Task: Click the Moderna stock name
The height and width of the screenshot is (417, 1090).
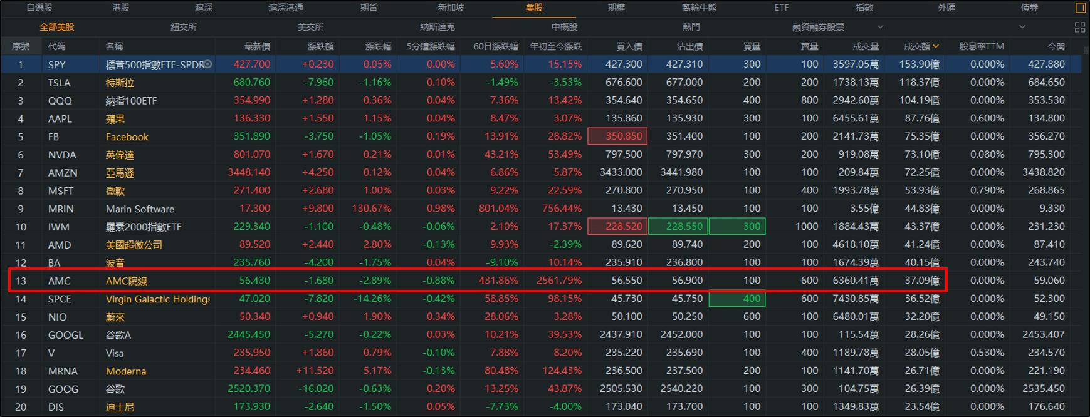Action: (x=126, y=371)
